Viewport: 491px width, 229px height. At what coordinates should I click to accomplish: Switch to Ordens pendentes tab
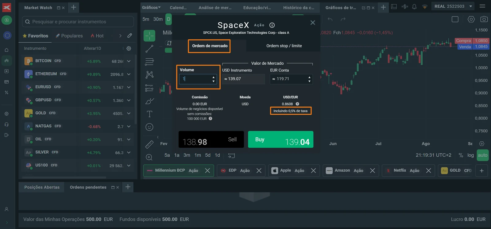(x=88, y=187)
